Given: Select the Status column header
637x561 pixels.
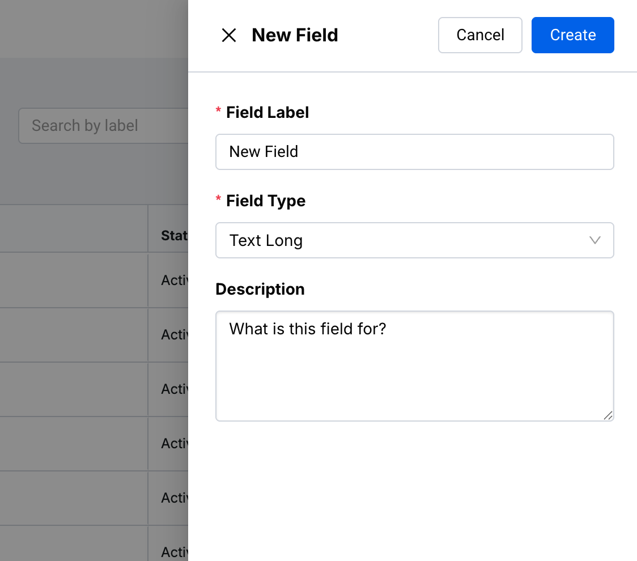Looking at the screenshot, I should tap(174, 235).
